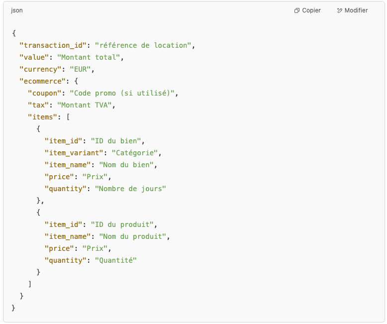Screen dimensions: 387x324
Task: Click the "item_variant" key
Action: [x=74, y=153]
